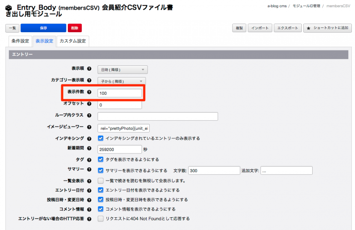The height and width of the screenshot is (230, 355).
Task: Click the エクスポート button
Action: (288, 28)
